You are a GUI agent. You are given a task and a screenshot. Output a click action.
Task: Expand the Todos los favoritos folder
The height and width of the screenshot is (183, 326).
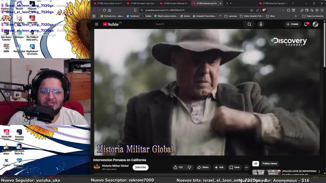(313, 16)
